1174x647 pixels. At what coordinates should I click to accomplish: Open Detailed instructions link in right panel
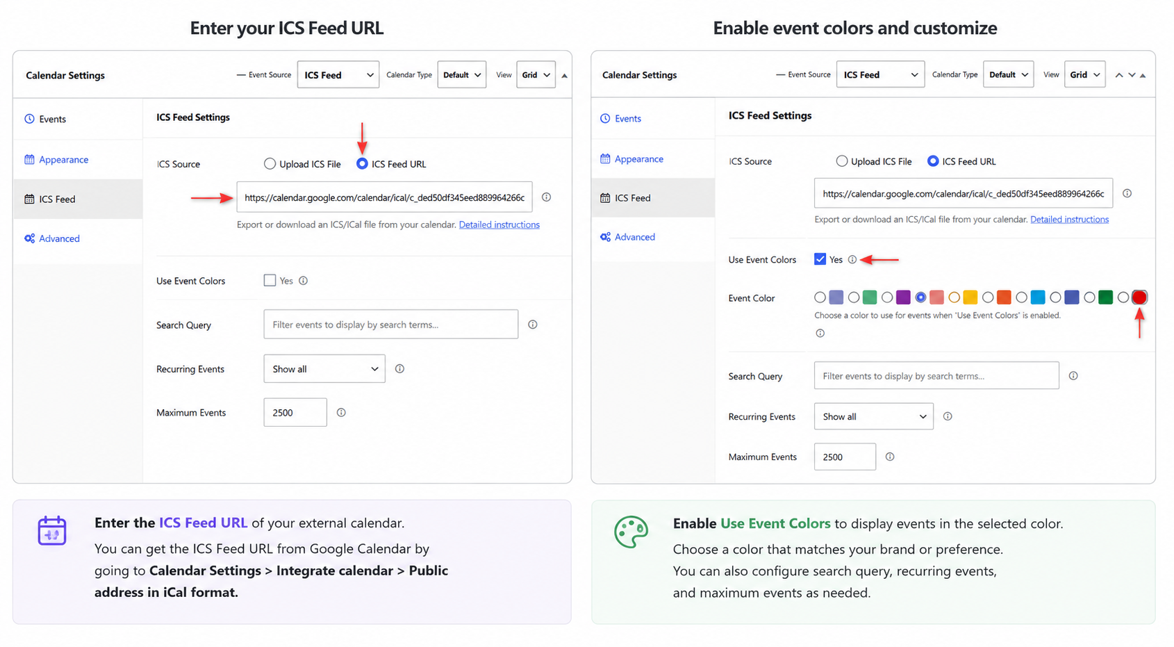pos(1070,220)
